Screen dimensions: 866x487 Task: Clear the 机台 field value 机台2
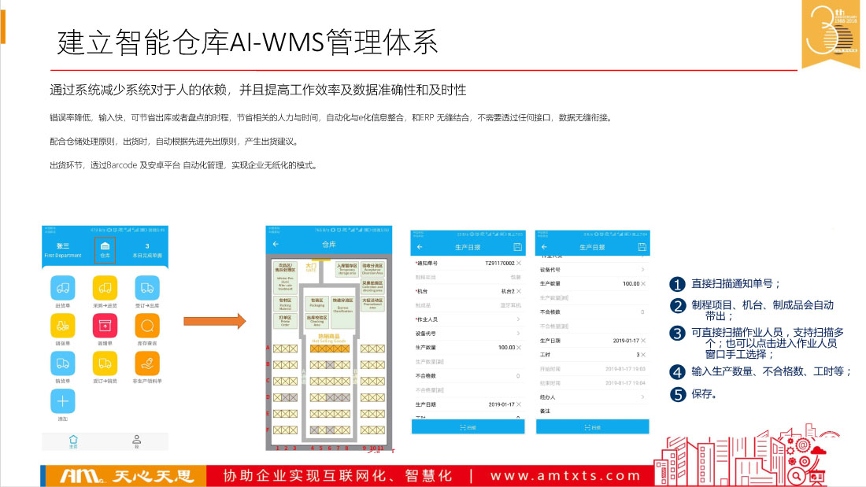(519, 291)
